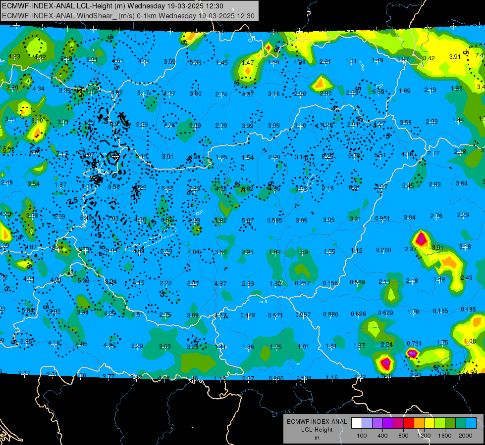Click the 2.43 wind shear value
485x445 pixels.
[x=466, y=277]
